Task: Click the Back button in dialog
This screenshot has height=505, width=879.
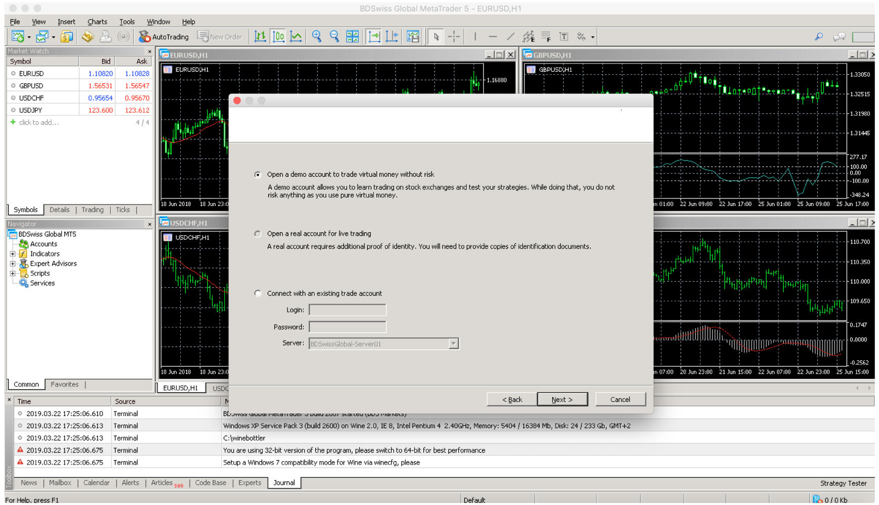Action: point(512,399)
